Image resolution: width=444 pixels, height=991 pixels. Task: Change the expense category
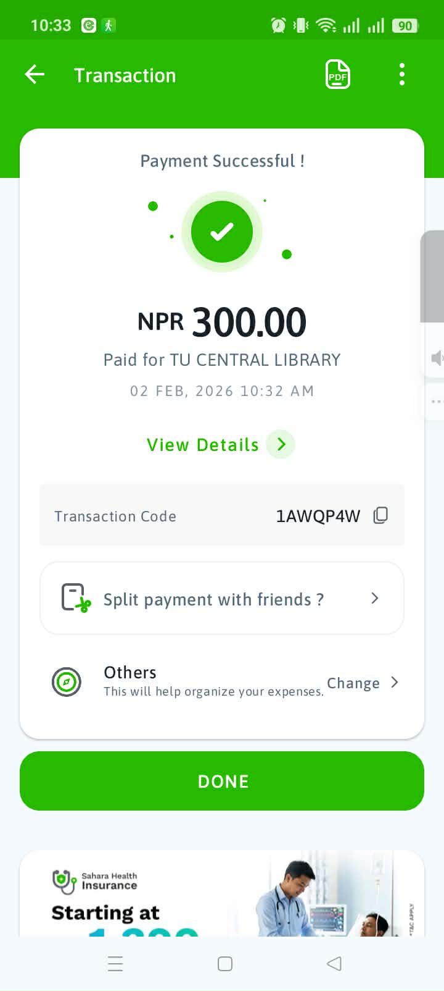pos(362,683)
